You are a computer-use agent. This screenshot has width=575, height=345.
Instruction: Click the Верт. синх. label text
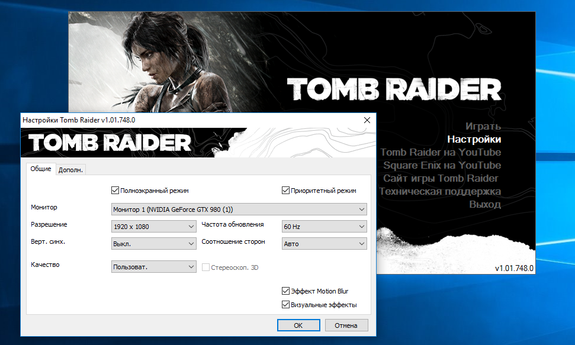[48, 242]
